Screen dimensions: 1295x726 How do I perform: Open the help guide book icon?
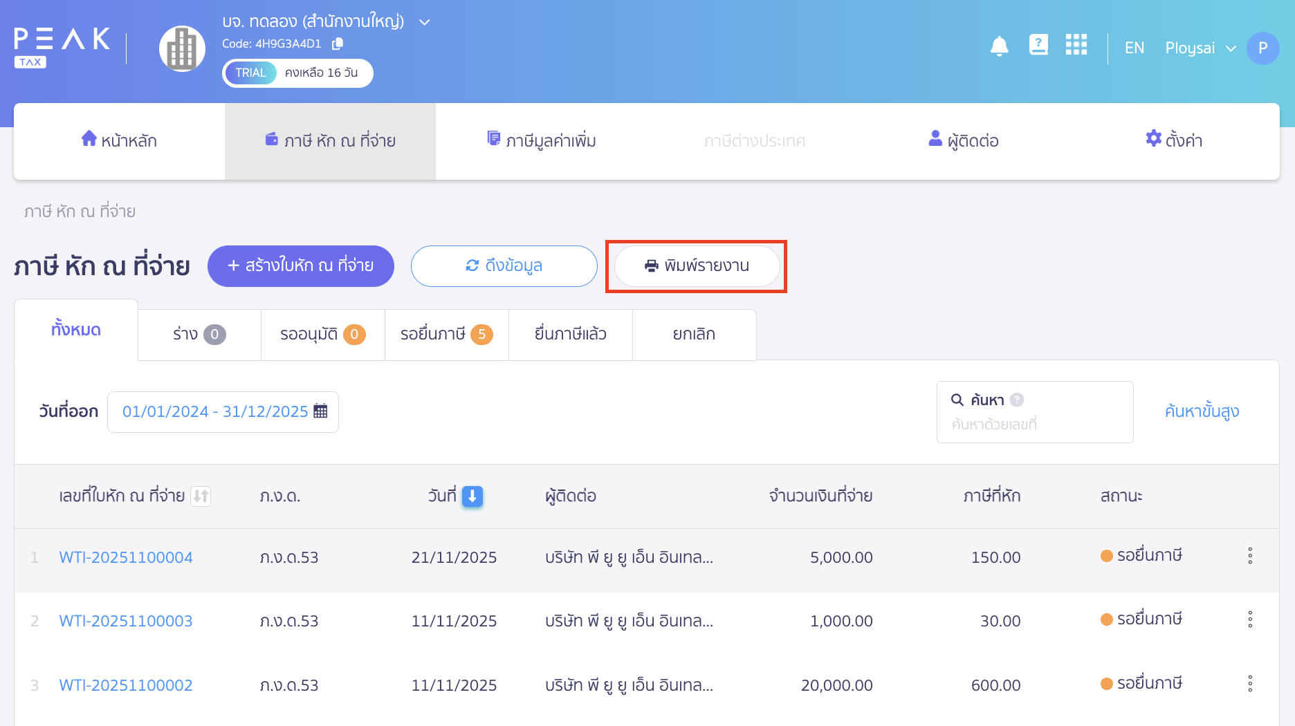pos(1038,46)
